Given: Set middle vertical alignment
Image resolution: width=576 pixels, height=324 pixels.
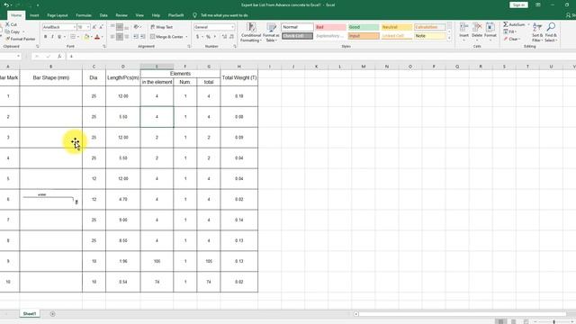Looking at the screenshot, I should [120, 27].
